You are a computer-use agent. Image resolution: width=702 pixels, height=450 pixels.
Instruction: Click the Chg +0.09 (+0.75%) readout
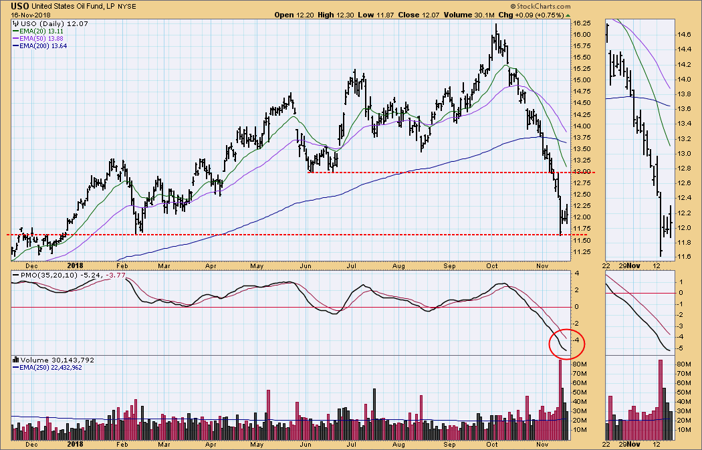pos(531,15)
